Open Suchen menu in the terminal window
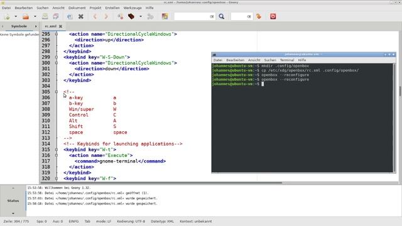The height and width of the screenshot is (226, 402). coord(270,60)
